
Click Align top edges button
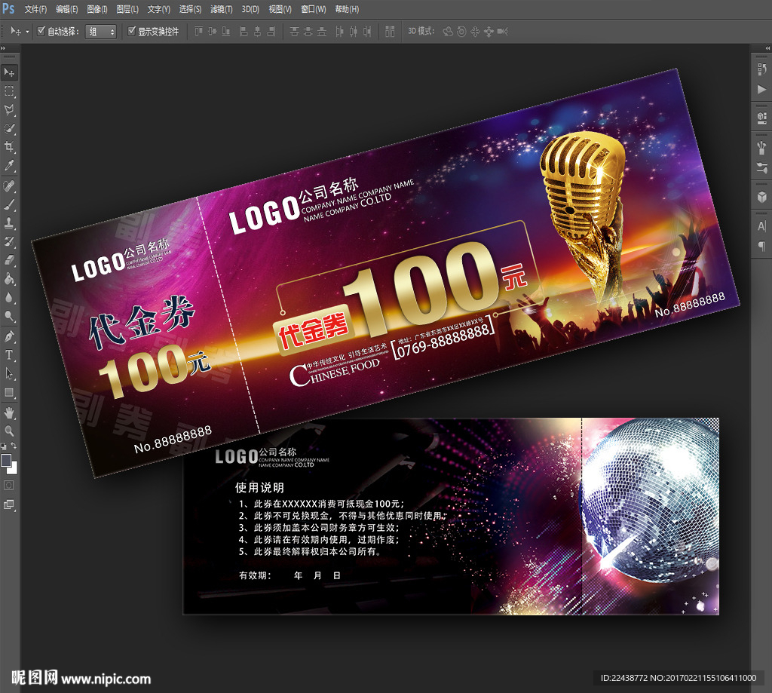(x=198, y=32)
